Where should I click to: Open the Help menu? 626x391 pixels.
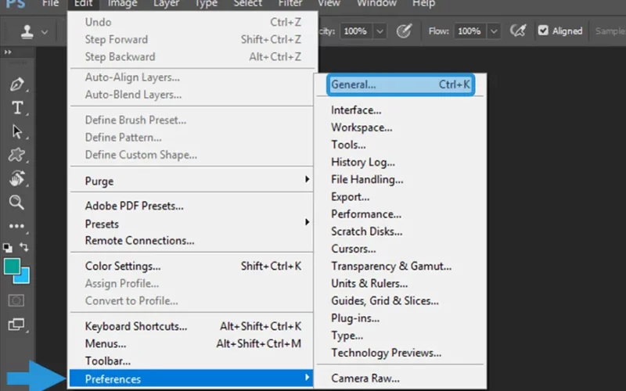click(423, 4)
